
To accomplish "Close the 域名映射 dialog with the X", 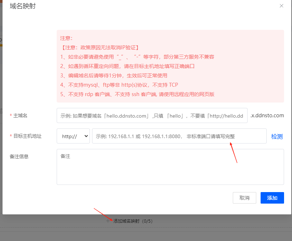I will pyautogui.click(x=282, y=6).
